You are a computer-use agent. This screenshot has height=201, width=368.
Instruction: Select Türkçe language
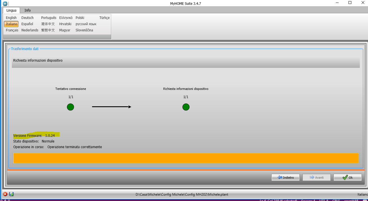click(104, 18)
